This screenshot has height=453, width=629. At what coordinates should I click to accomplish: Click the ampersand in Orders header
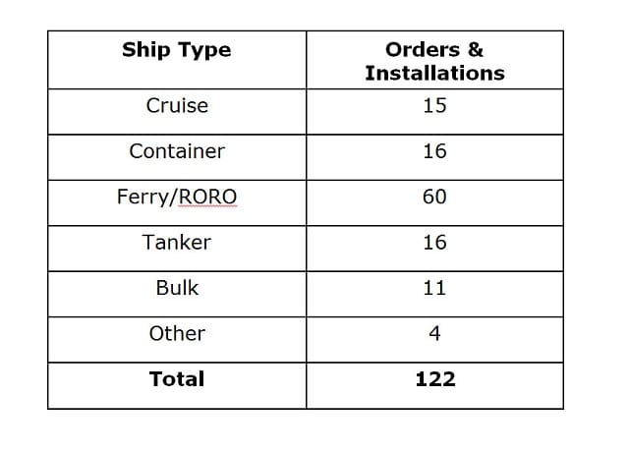pyautogui.click(x=476, y=50)
